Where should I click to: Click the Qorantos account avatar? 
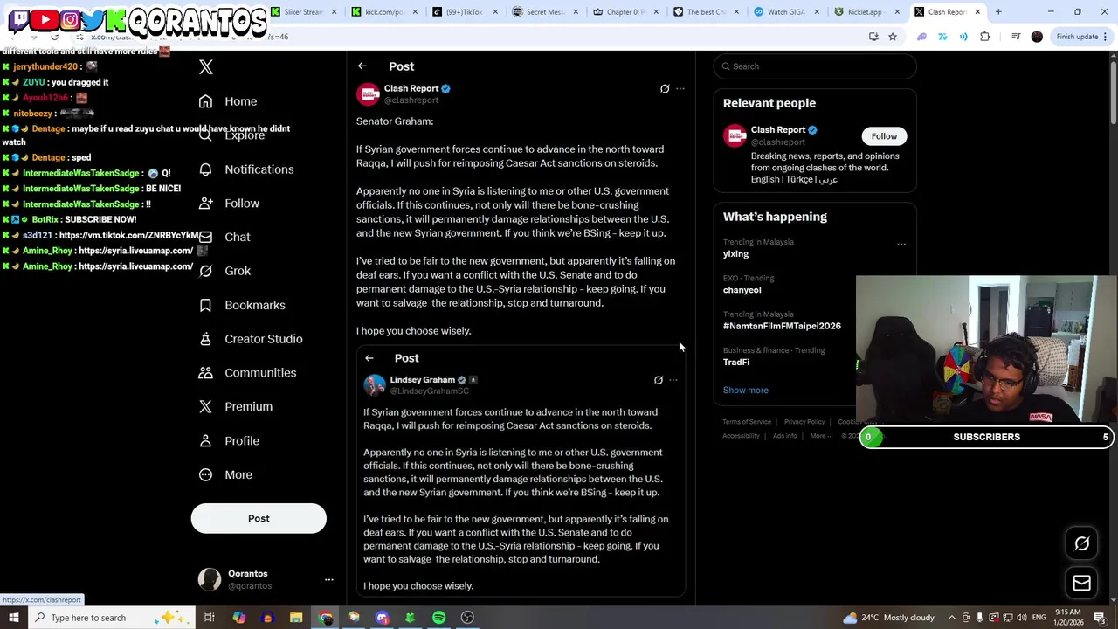[x=210, y=579]
